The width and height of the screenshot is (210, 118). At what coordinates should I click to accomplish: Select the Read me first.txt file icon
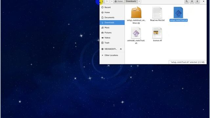tap(157, 12)
